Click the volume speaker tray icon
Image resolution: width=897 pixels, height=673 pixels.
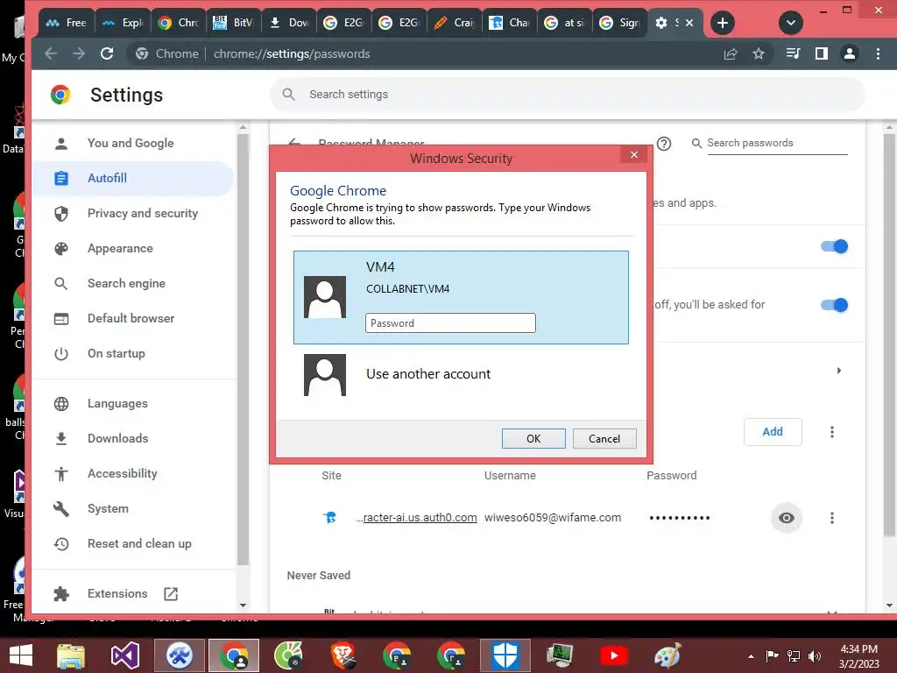pyautogui.click(x=814, y=656)
